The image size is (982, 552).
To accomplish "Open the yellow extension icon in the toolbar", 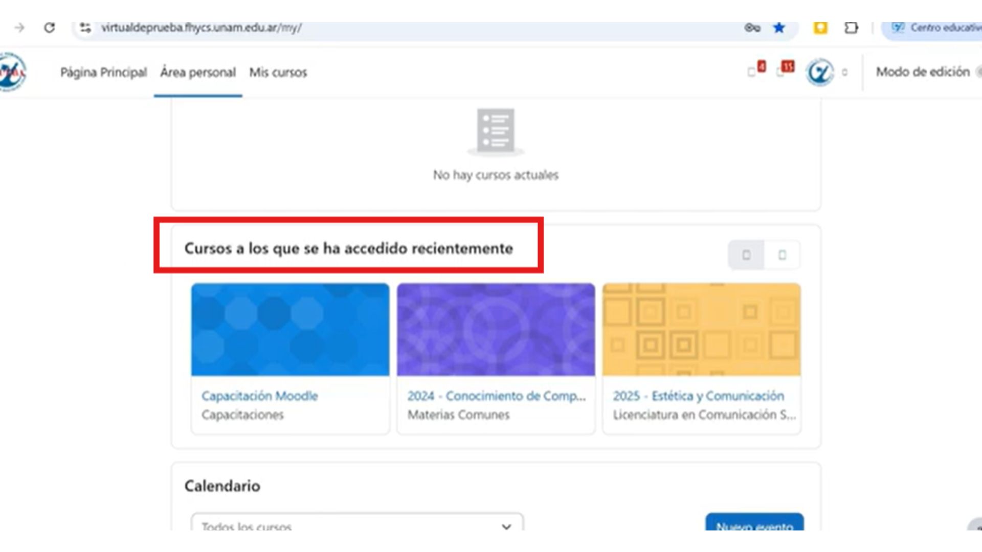I will [x=820, y=28].
